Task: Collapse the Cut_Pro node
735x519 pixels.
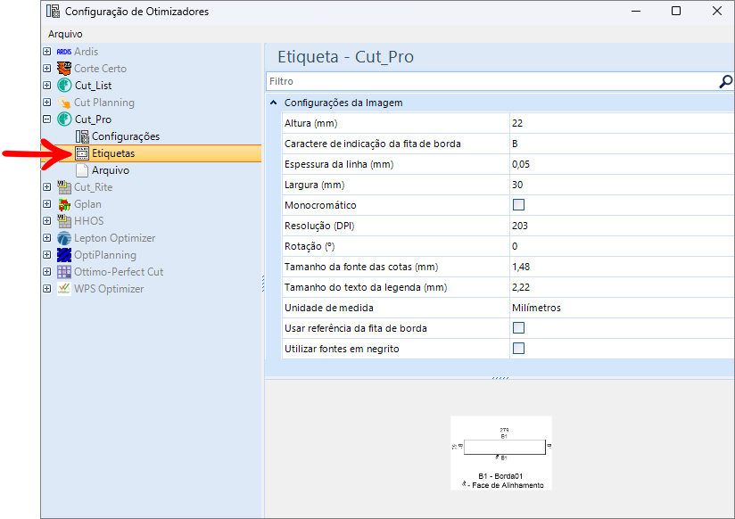Action: [47, 119]
